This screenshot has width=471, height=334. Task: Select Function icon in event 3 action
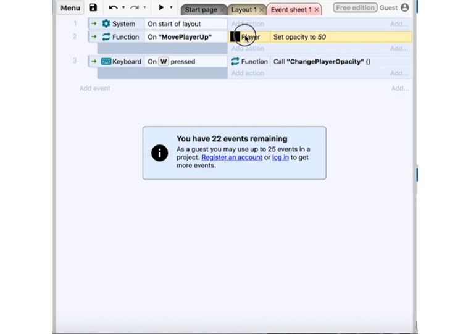click(235, 62)
